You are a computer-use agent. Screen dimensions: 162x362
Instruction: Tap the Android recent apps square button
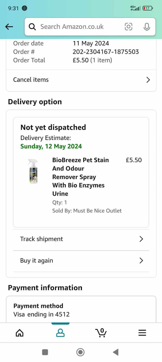coord(45,352)
